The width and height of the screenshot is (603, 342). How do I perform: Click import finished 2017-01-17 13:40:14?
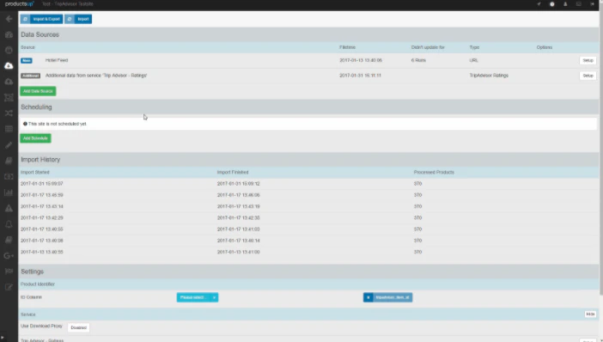click(x=238, y=241)
